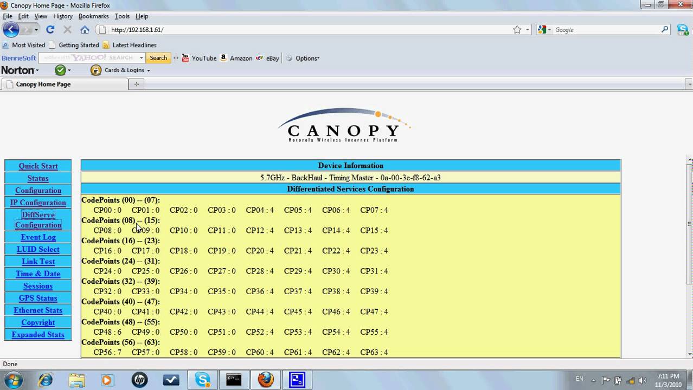
Task: Open back/forward history dropdown arrow
Action: point(36,30)
